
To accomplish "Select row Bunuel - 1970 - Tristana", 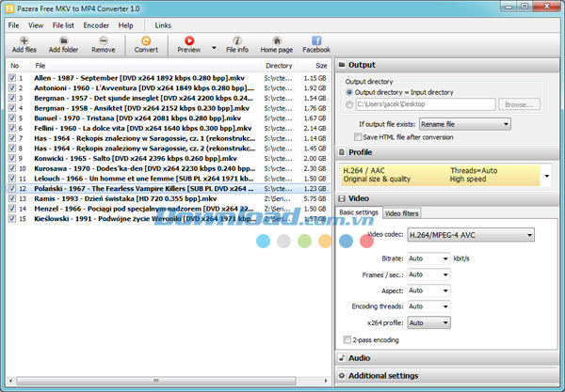I will pyautogui.click(x=168, y=118).
